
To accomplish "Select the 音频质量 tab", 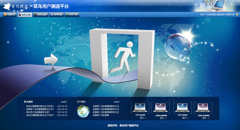I will click(57, 14).
